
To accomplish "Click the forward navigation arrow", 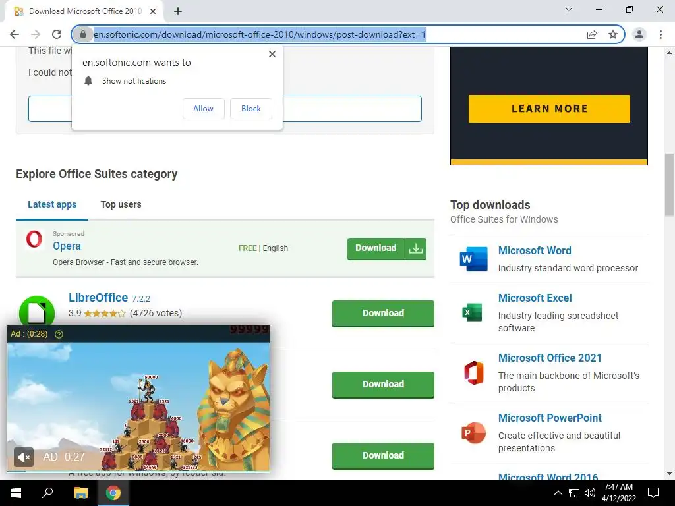I will [x=36, y=34].
